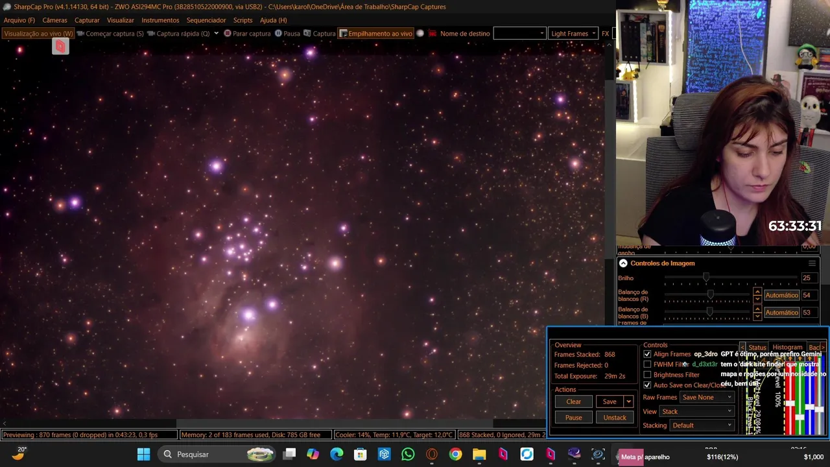Viewport: 830px width, 467px height.
Task: Open Controles de Imagem panel menu icon
Action: [x=812, y=263]
